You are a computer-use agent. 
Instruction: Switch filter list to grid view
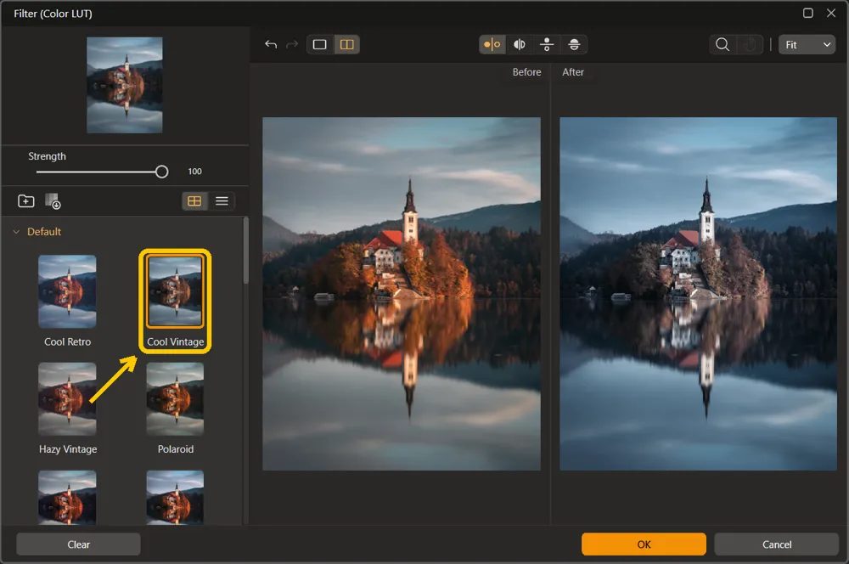(194, 201)
